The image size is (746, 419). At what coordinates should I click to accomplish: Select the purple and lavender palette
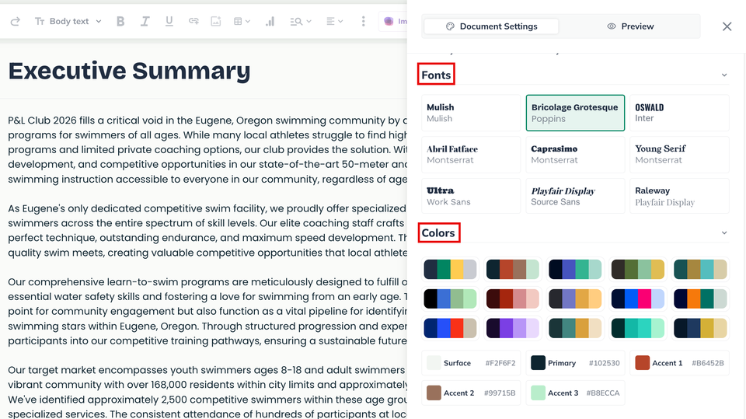click(x=512, y=329)
